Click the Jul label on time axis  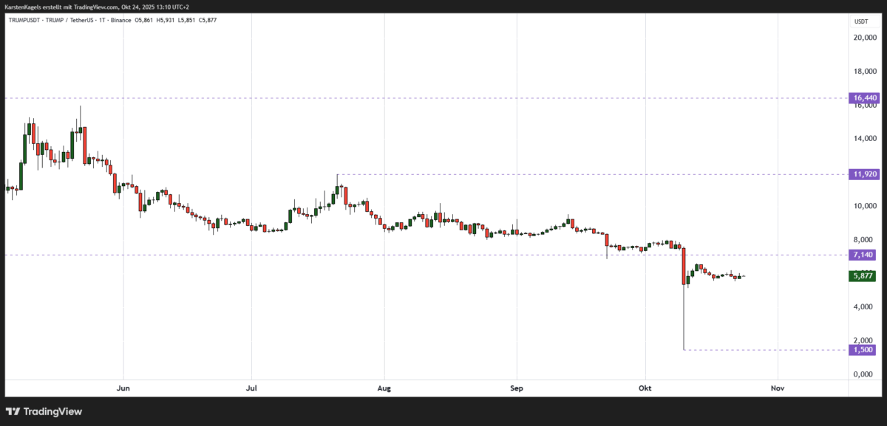point(251,388)
